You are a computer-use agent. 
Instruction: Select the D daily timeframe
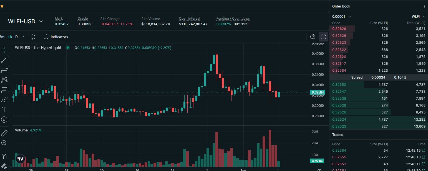pyautogui.click(x=16, y=37)
